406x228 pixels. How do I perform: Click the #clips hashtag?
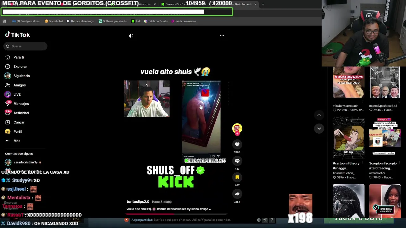point(204,209)
